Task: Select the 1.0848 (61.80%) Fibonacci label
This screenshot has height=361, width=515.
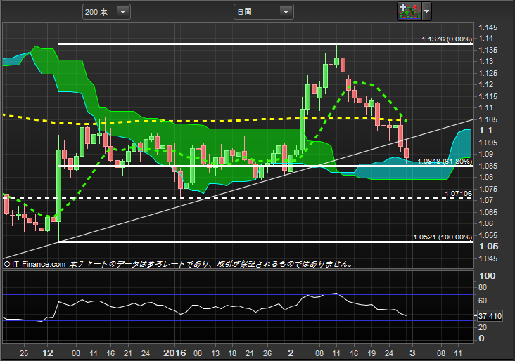Action: pos(445,162)
